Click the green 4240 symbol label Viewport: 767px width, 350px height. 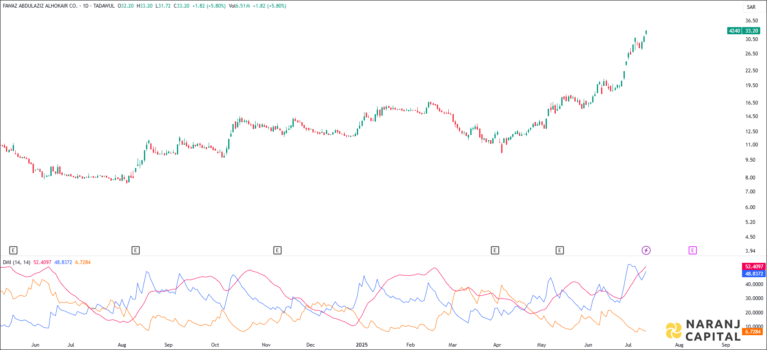click(x=734, y=31)
